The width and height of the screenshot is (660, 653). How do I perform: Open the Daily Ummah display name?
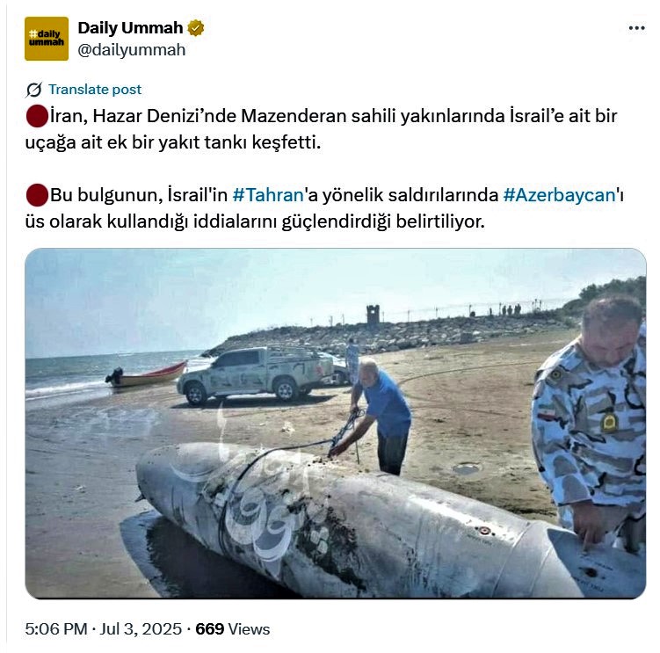pyautogui.click(x=130, y=28)
